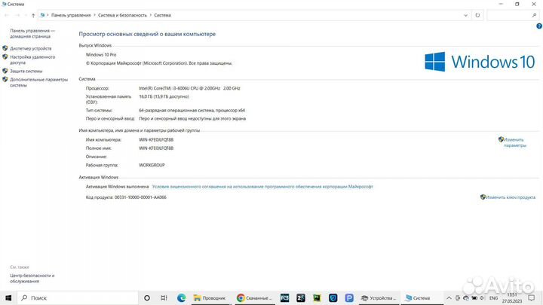Open Task View on the taskbar

click(164, 297)
